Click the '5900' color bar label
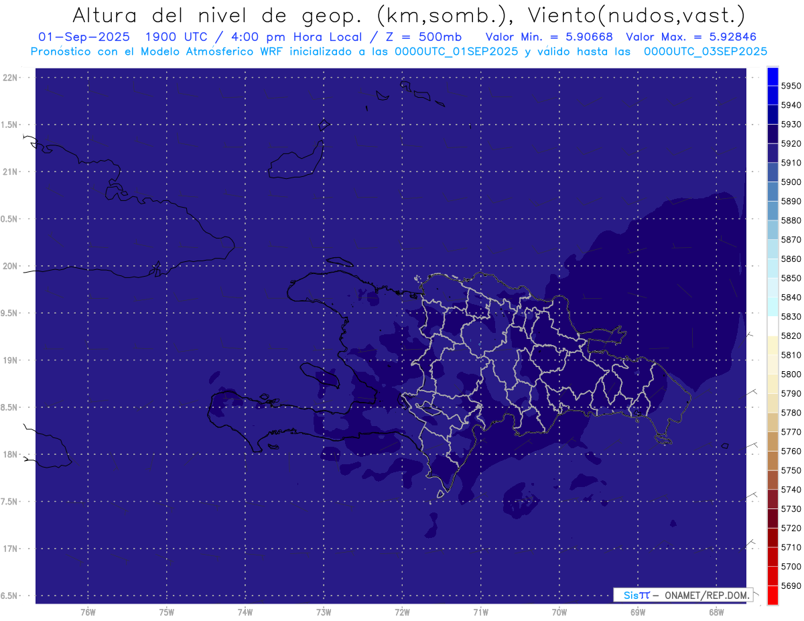This screenshot has width=804, height=621. pyautogui.click(x=791, y=182)
